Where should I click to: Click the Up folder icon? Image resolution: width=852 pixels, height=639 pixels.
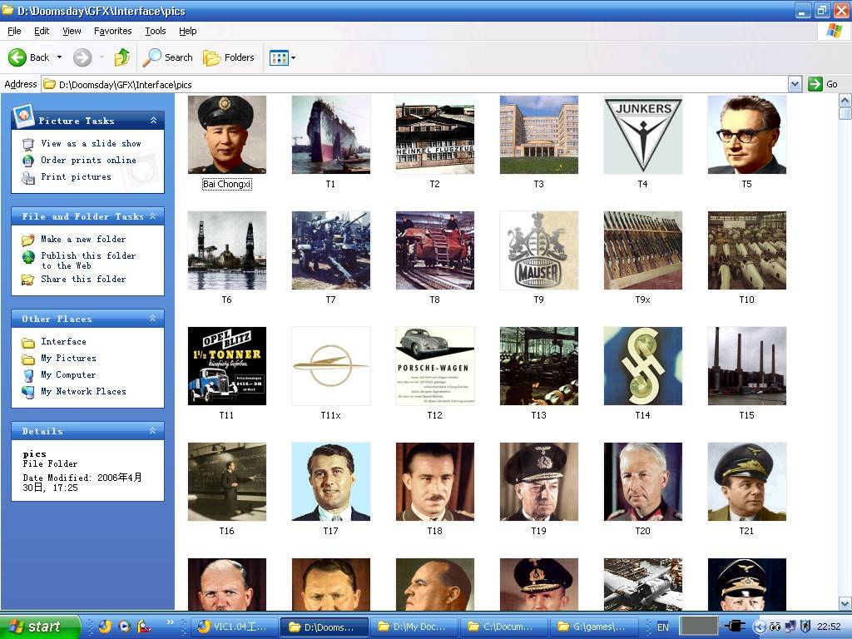pyautogui.click(x=122, y=57)
